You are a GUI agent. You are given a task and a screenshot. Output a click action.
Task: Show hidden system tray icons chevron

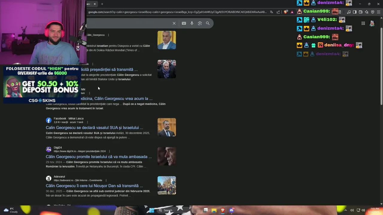346,210
